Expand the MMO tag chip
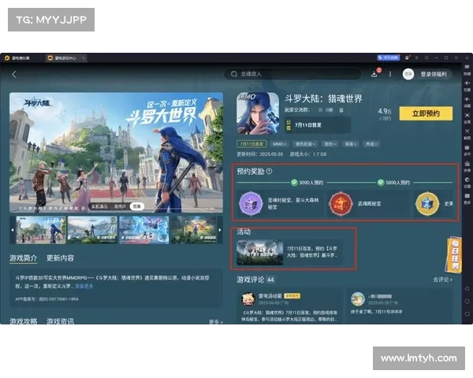The width and height of the screenshot is (473, 378). pos(279,145)
